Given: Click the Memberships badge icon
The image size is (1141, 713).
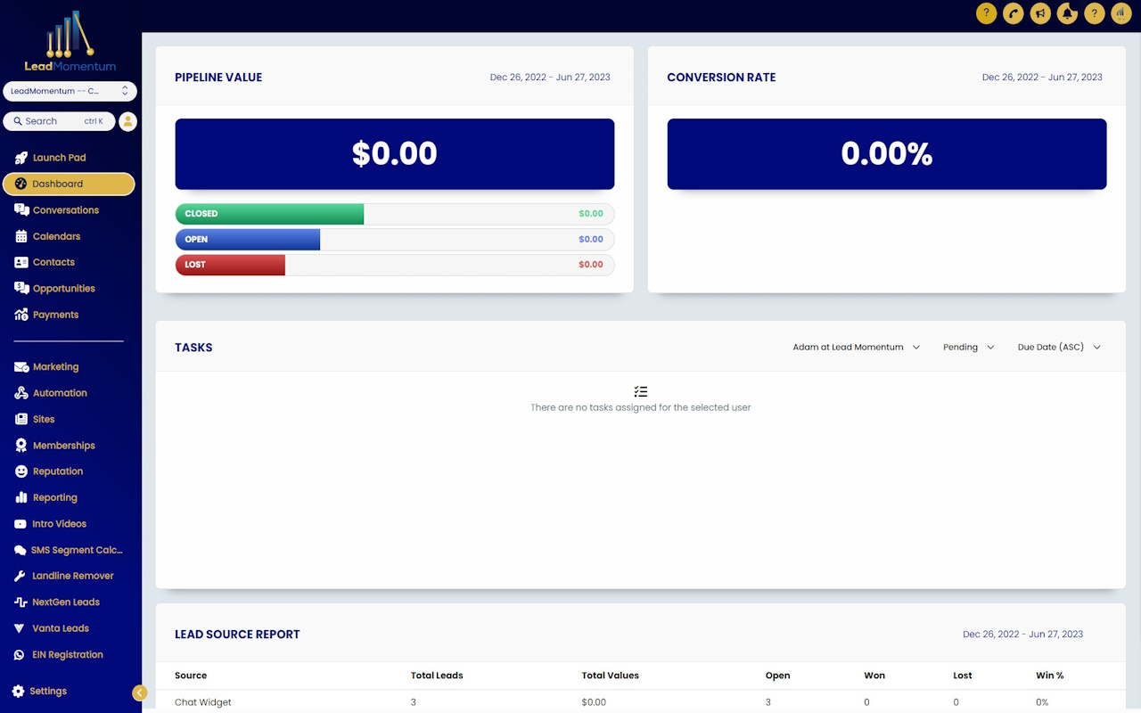Looking at the screenshot, I should pos(21,446).
